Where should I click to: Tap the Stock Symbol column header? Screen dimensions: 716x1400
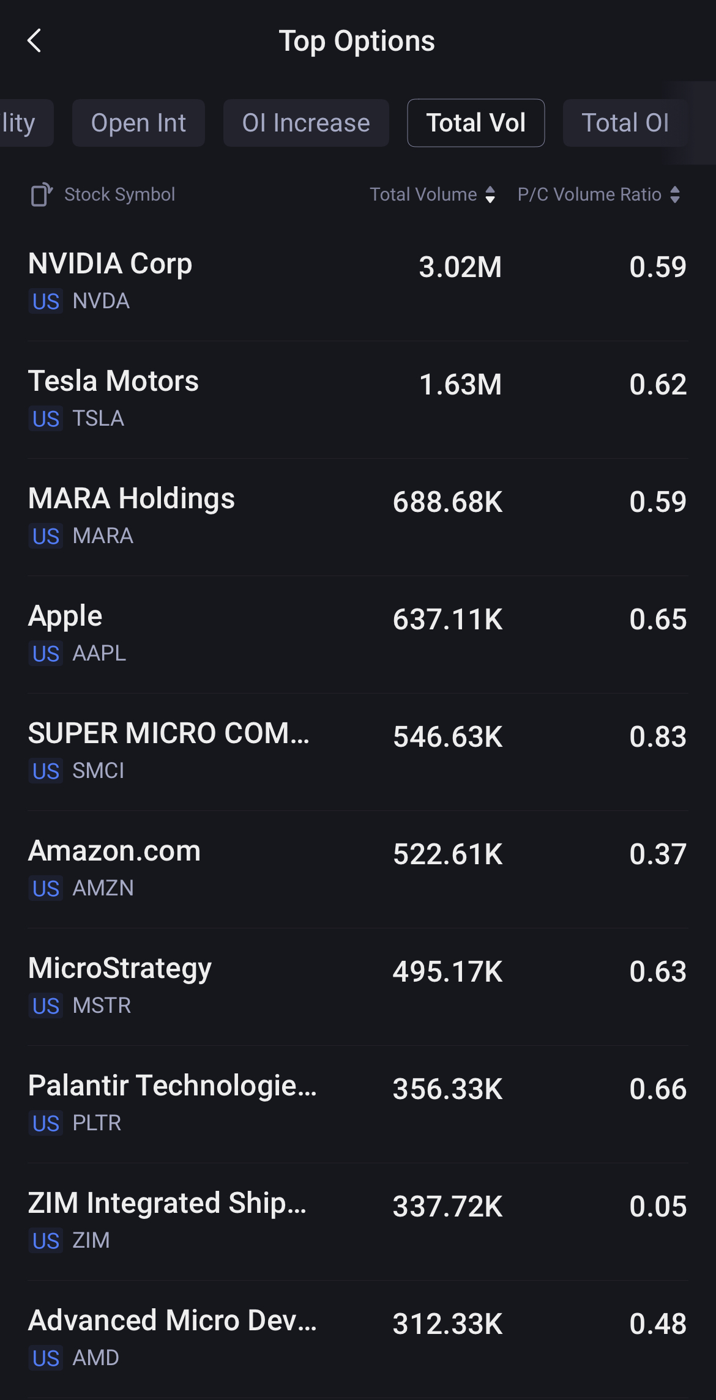click(120, 194)
